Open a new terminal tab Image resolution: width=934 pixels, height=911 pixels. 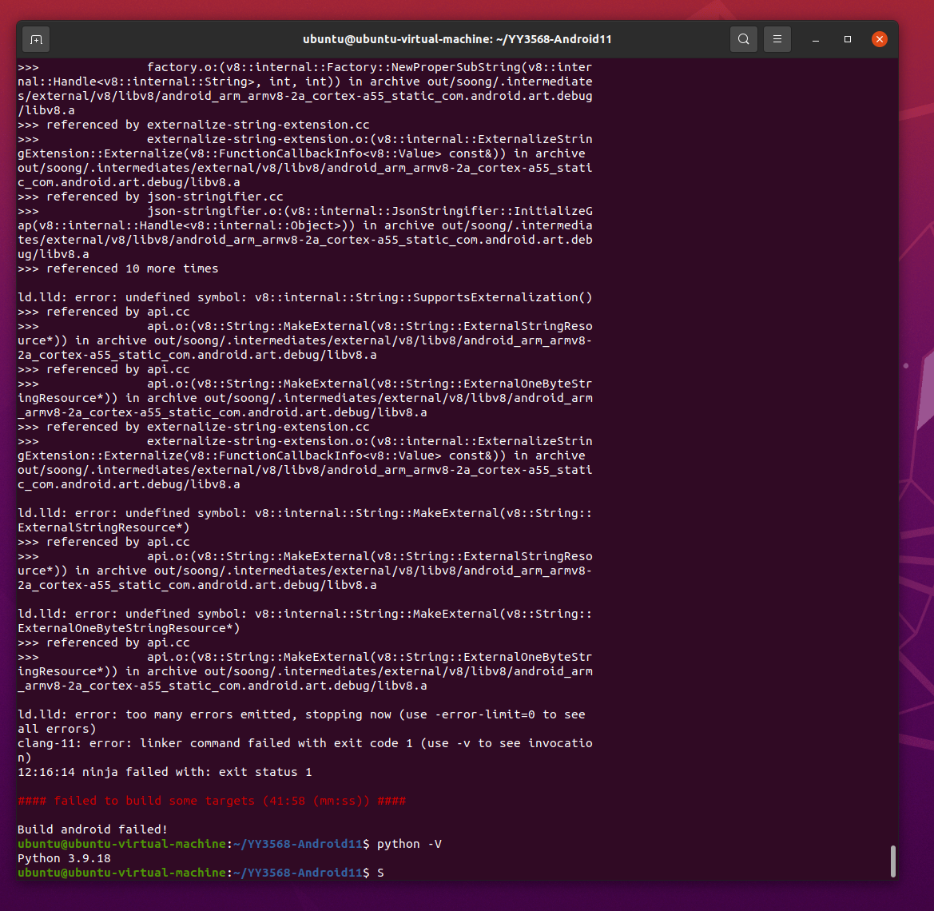tap(36, 39)
